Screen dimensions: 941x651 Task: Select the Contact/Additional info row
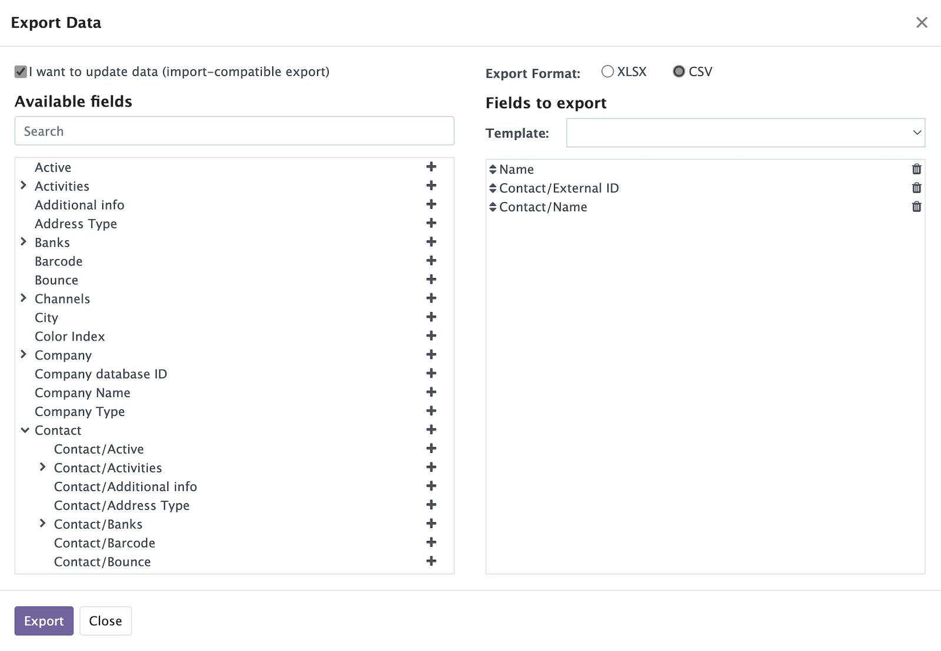[x=234, y=486]
